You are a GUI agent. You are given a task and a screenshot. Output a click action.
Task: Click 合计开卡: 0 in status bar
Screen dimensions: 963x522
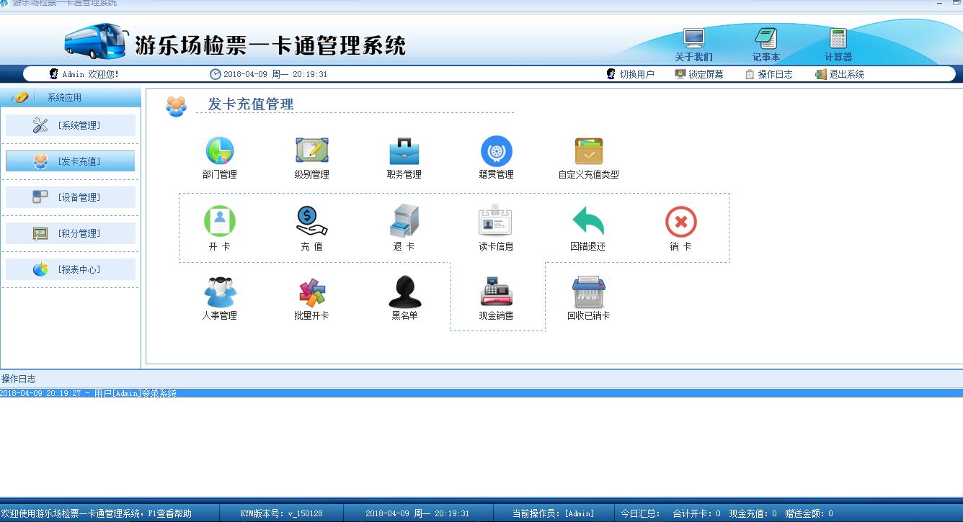[x=696, y=513]
